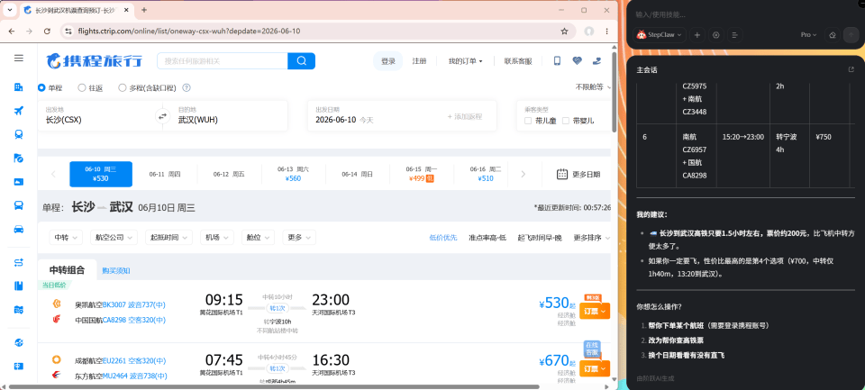Select the 06-15 周一 ¥499 date tab
Screen dimensions: 865x390
[422, 175]
